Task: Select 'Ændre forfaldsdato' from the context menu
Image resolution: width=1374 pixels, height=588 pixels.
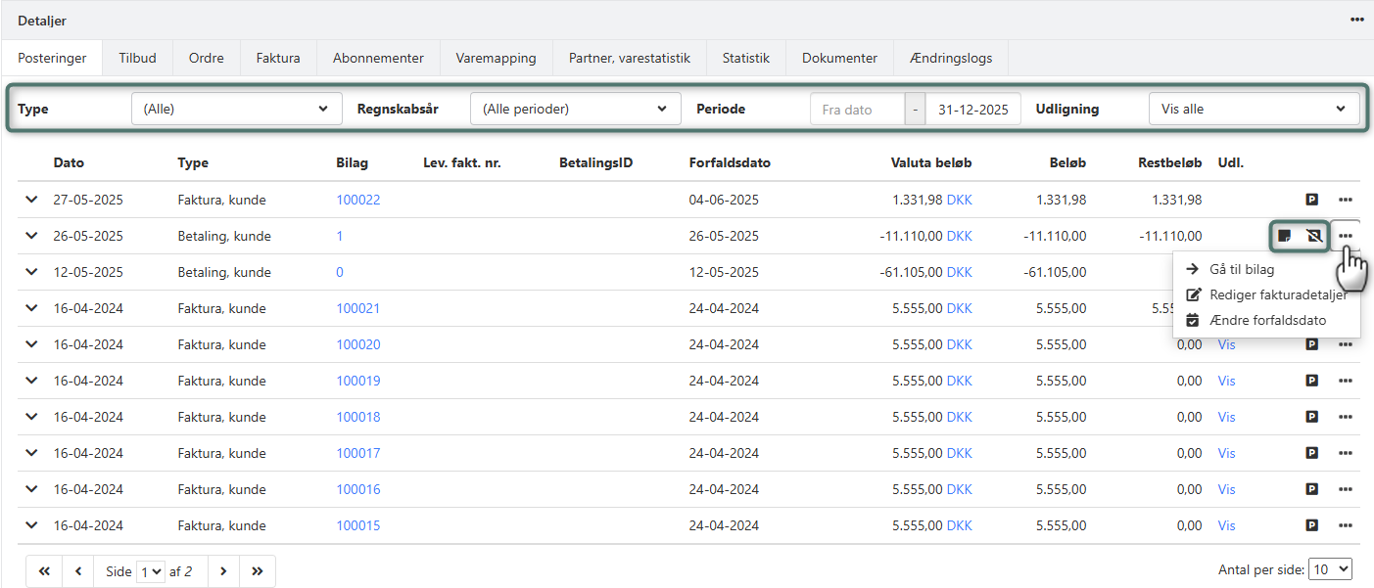Action: click(x=1267, y=320)
